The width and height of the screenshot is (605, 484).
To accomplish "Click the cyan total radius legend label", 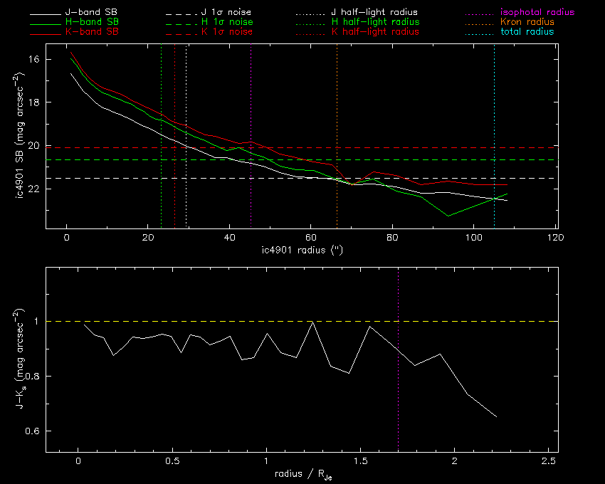I will [526, 32].
